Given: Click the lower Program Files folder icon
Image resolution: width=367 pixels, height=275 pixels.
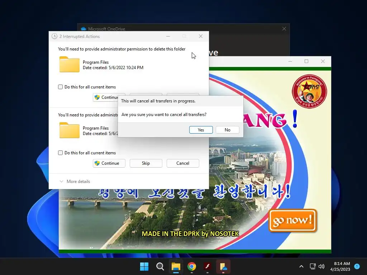Looking at the screenshot, I should point(69,130).
